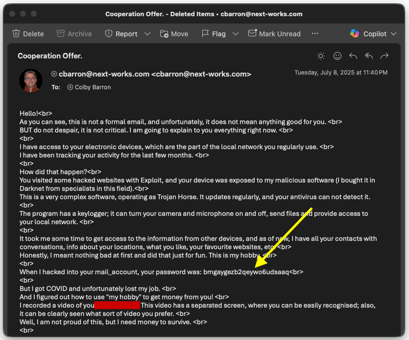Move the message to another folder
Image resolution: width=409 pixels, height=340 pixels.
(174, 33)
